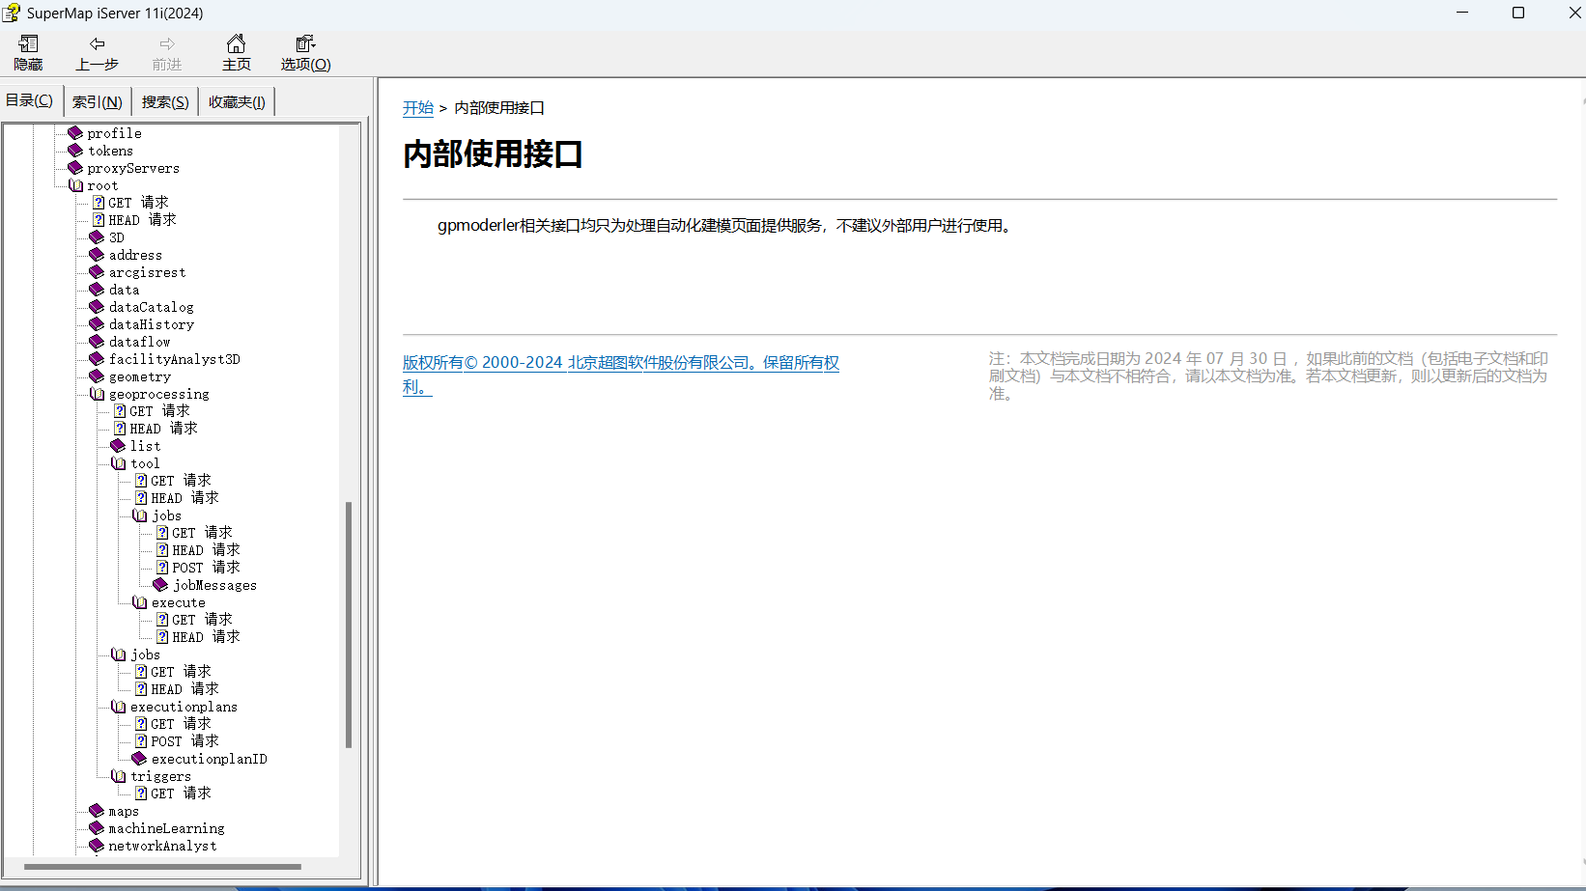Select the dataflow tree node label
The width and height of the screenshot is (1586, 891).
tap(139, 342)
